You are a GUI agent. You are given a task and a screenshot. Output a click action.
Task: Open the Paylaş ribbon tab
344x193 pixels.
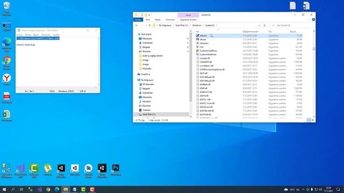pyautogui.click(x=157, y=20)
